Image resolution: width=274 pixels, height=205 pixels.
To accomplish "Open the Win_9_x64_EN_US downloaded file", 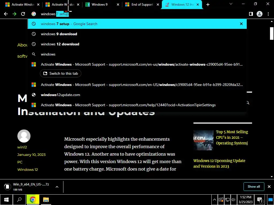I will tap(28, 187).
